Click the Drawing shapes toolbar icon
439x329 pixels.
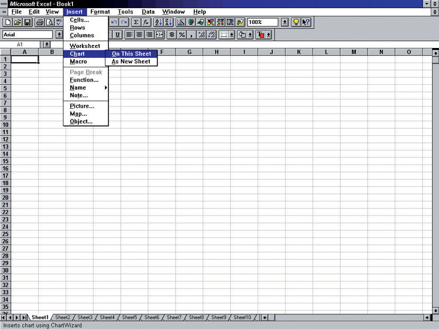point(201,22)
